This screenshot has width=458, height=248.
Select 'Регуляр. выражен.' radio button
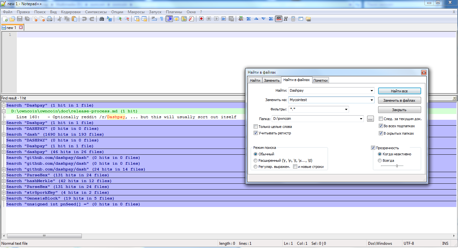[x=256, y=167]
